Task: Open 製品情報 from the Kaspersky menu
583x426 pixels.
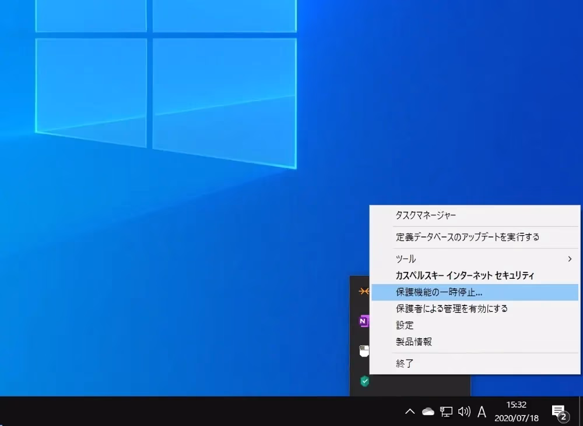Action: (414, 342)
